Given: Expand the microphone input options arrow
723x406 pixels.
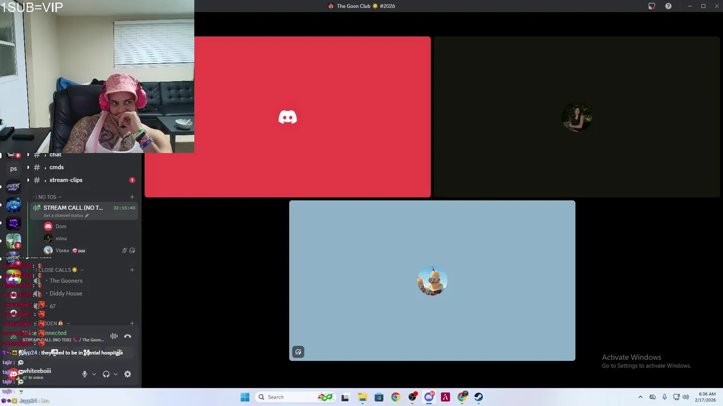Looking at the screenshot, I should pyautogui.click(x=94, y=374).
